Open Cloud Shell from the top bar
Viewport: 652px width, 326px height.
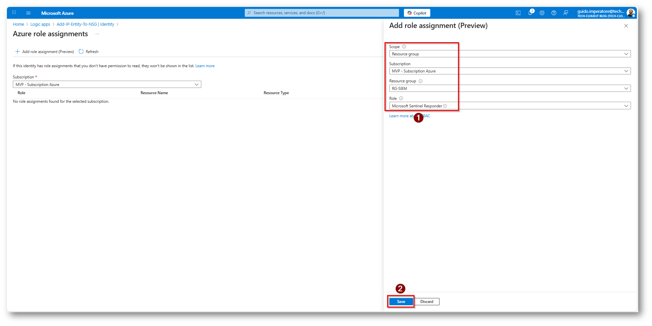(x=518, y=13)
